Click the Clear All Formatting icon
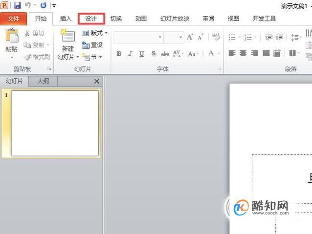 216,37
